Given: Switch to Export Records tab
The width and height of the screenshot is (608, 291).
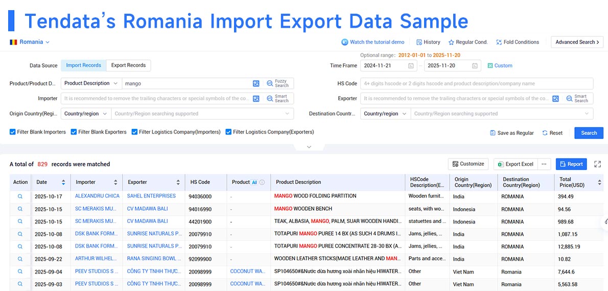Looking at the screenshot, I should click(128, 65).
